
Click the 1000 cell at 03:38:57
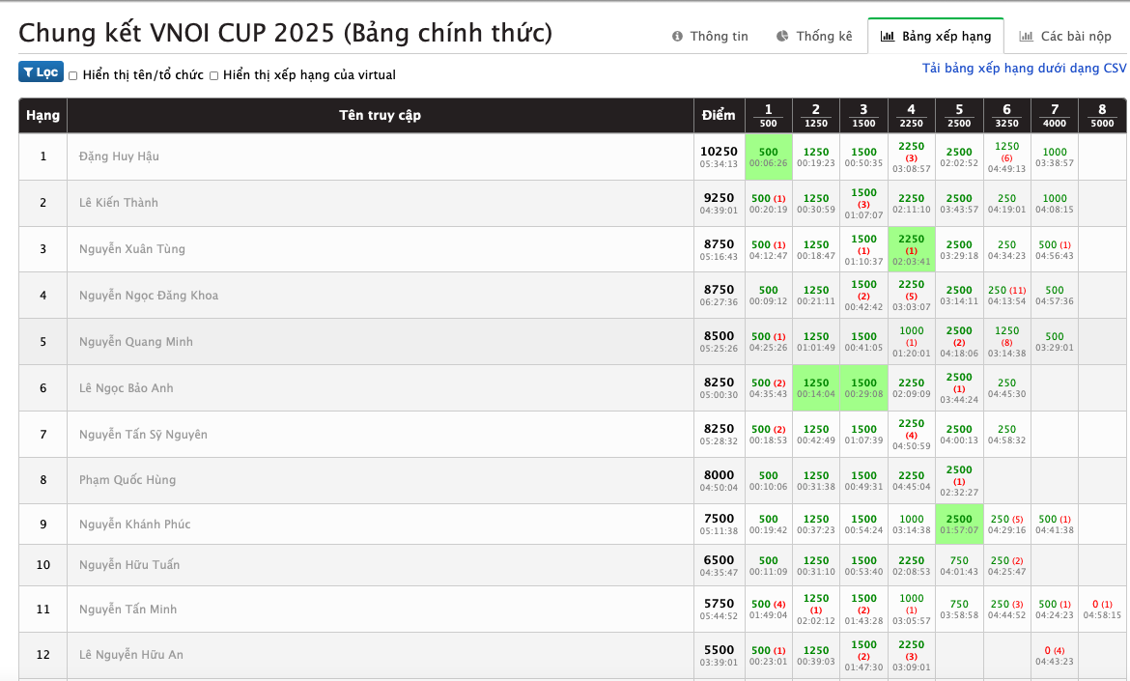point(1055,156)
